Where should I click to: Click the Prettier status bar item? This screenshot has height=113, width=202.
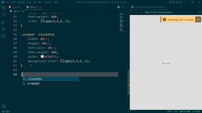tap(196, 111)
